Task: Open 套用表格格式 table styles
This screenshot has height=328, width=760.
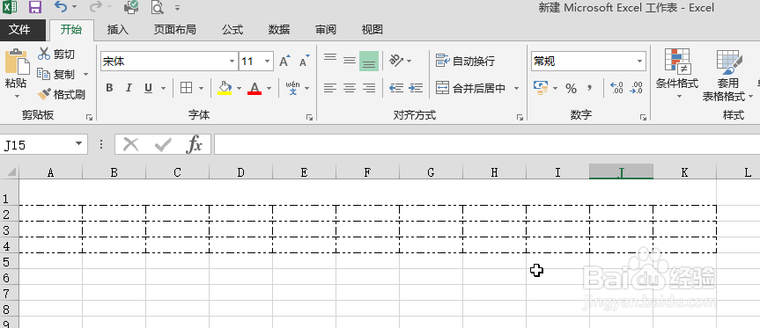Action: (729, 76)
